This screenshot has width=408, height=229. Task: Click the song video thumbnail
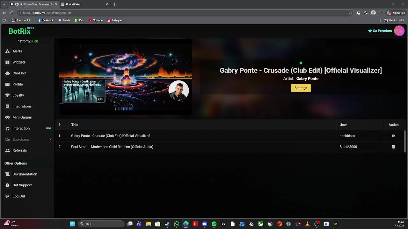(126, 77)
